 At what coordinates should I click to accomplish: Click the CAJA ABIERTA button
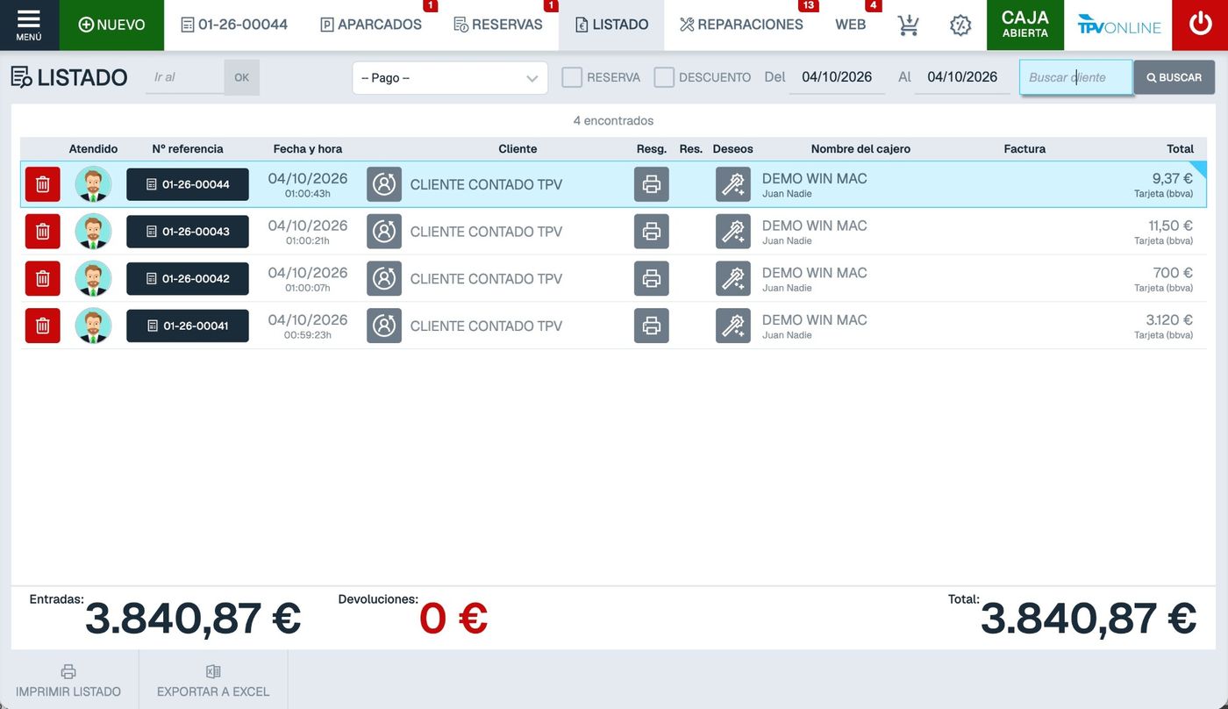(1025, 25)
